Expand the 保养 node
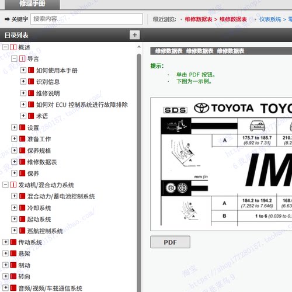 14,173
